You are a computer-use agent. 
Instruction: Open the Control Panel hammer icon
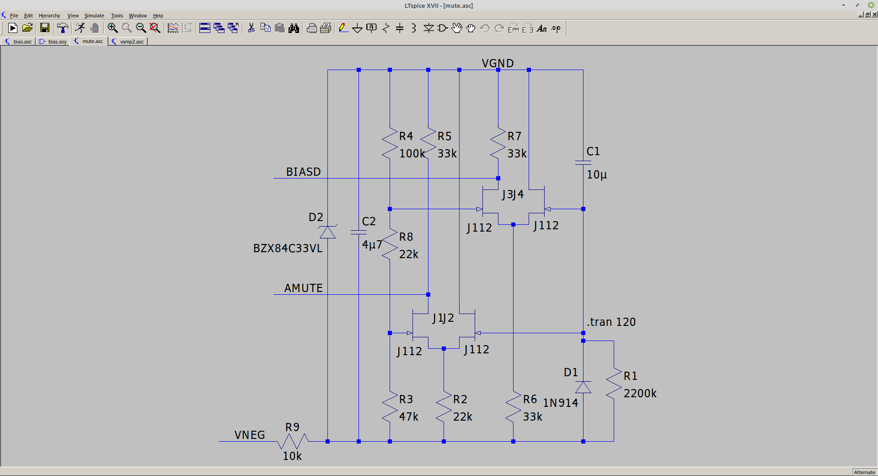(63, 28)
